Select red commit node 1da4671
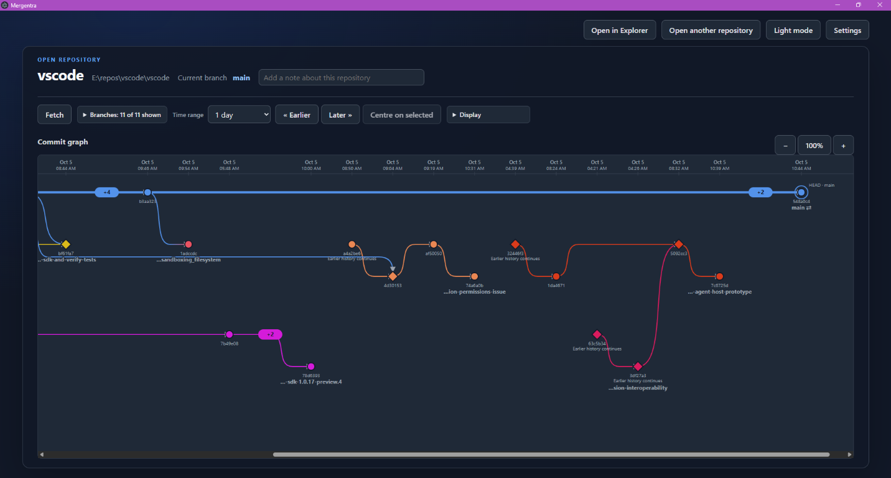Viewport: 891px width, 478px height. coord(556,276)
